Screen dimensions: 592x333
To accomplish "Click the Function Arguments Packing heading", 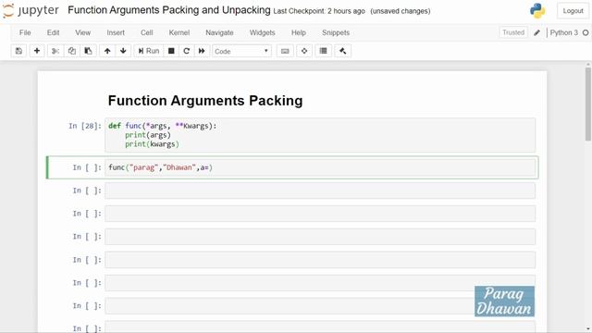I will point(205,101).
